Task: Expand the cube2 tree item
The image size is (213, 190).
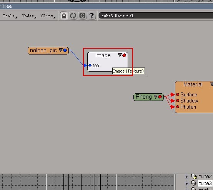Action: tap(186, 177)
